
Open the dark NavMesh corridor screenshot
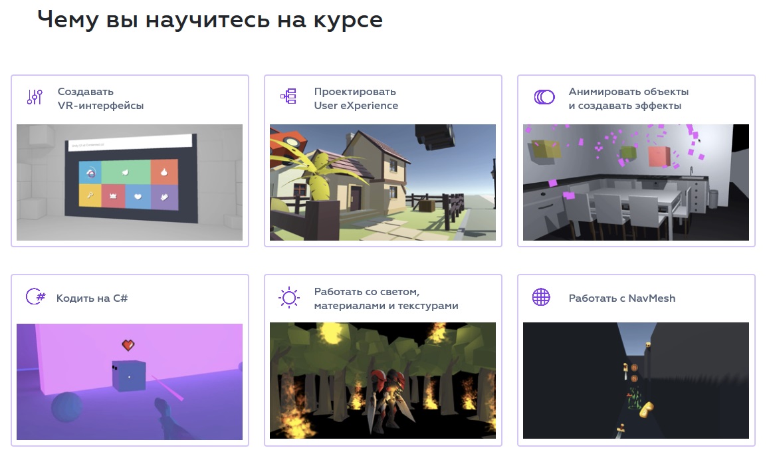point(635,380)
